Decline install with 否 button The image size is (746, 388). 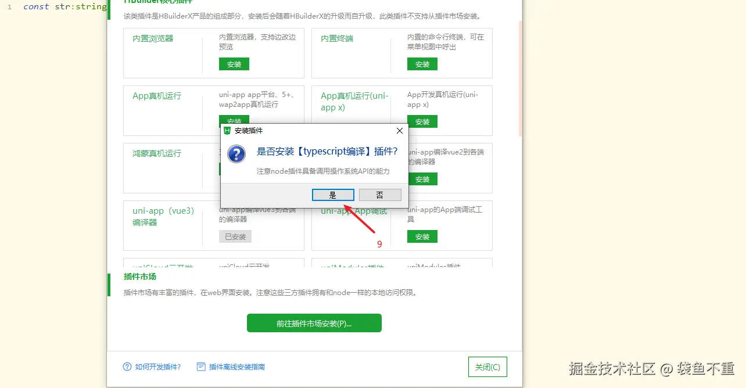coord(380,195)
